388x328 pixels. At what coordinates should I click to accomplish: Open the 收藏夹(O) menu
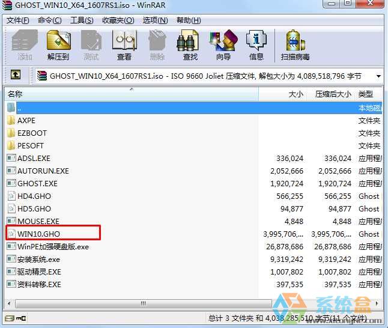[118, 20]
